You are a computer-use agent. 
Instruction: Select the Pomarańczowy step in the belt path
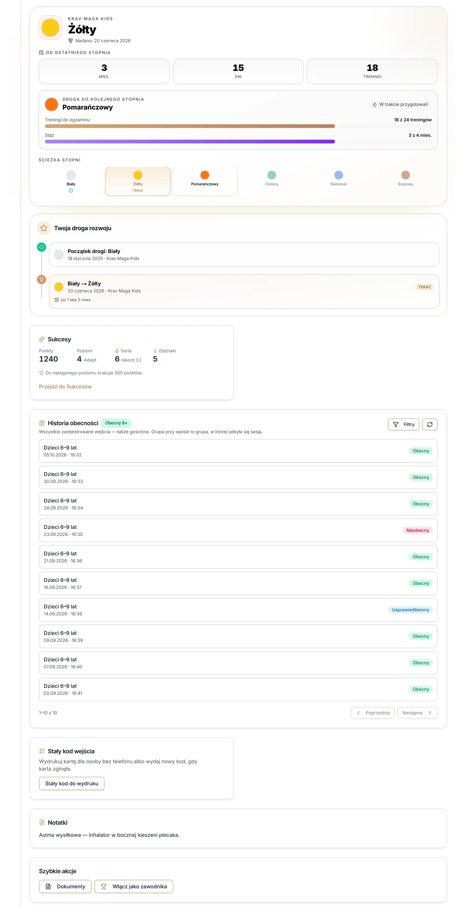tap(205, 181)
